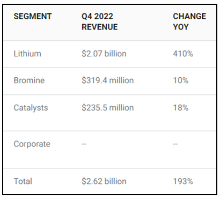Click the word YOY in header

(181, 27)
